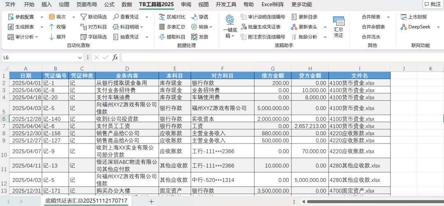
Task: Click the L6 Name Box field
Action: pyautogui.click(x=39, y=58)
